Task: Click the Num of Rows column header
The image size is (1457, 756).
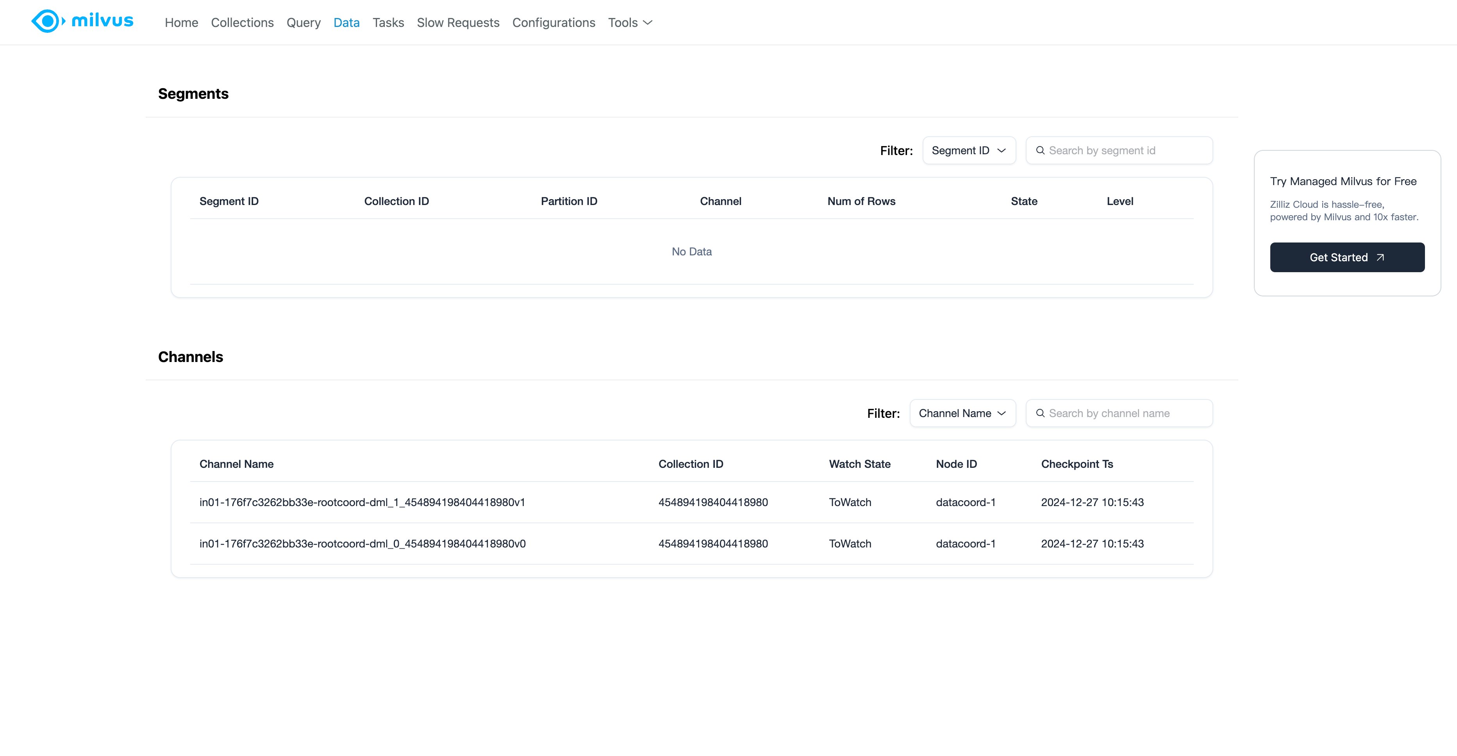Action: coord(861,201)
